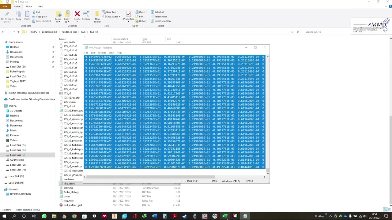Expand the Move to dropdown
Image resolution: width=392 pixels, height=220 pixels.
pyautogui.click(x=58, y=20)
